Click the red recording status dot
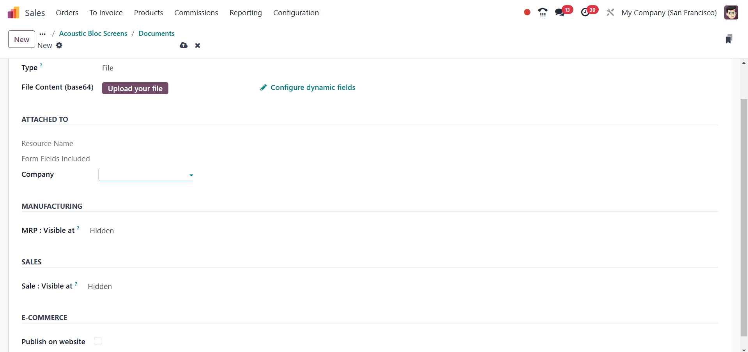 click(527, 12)
